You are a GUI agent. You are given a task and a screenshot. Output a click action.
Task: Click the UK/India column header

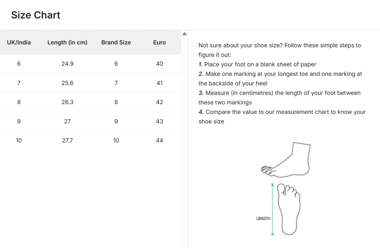click(x=19, y=43)
